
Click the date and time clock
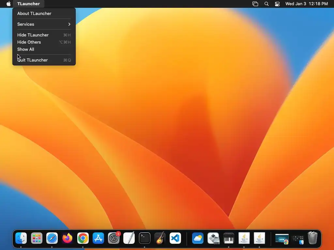coord(307,4)
